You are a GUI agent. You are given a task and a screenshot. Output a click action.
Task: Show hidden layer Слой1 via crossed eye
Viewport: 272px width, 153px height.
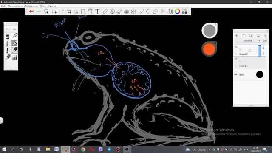tap(236, 59)
